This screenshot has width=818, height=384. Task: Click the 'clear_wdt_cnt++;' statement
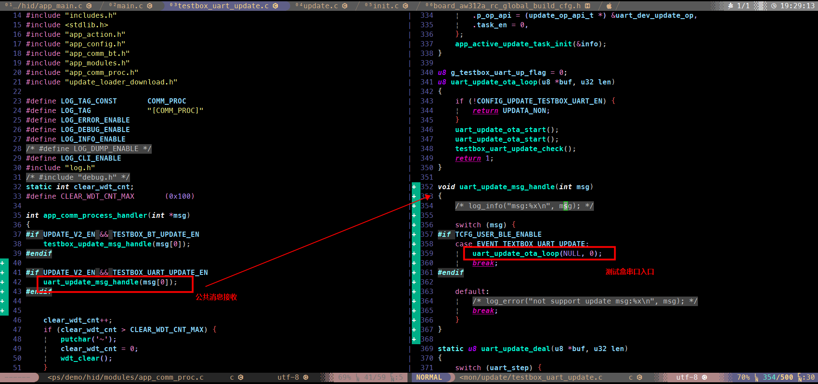pyautogui.click(x=78, y=320)
